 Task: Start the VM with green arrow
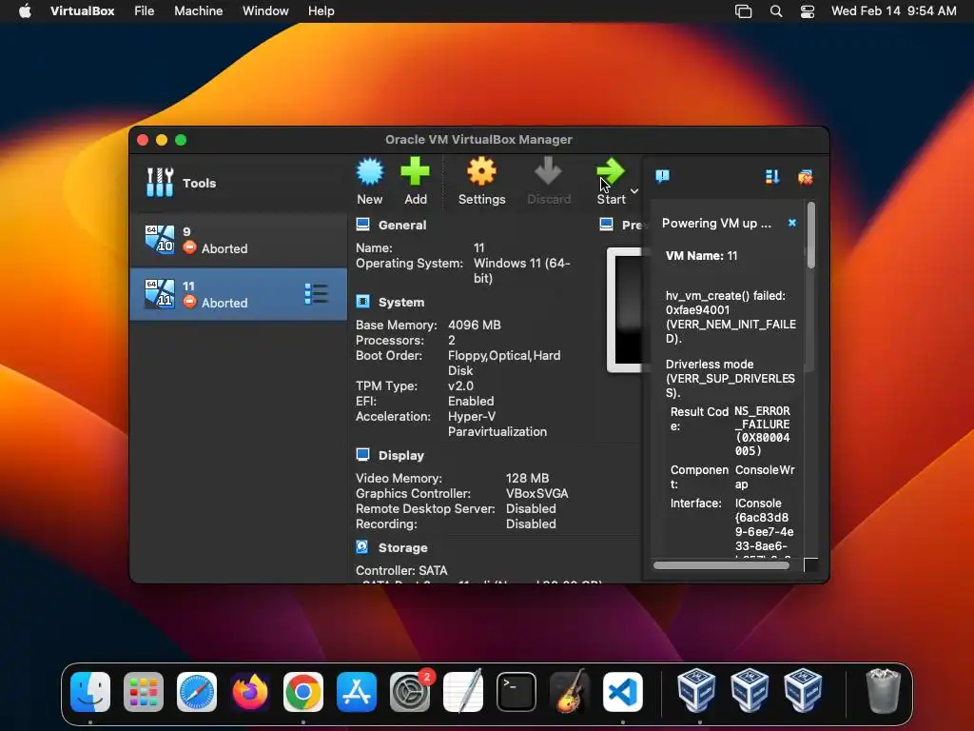611,172
